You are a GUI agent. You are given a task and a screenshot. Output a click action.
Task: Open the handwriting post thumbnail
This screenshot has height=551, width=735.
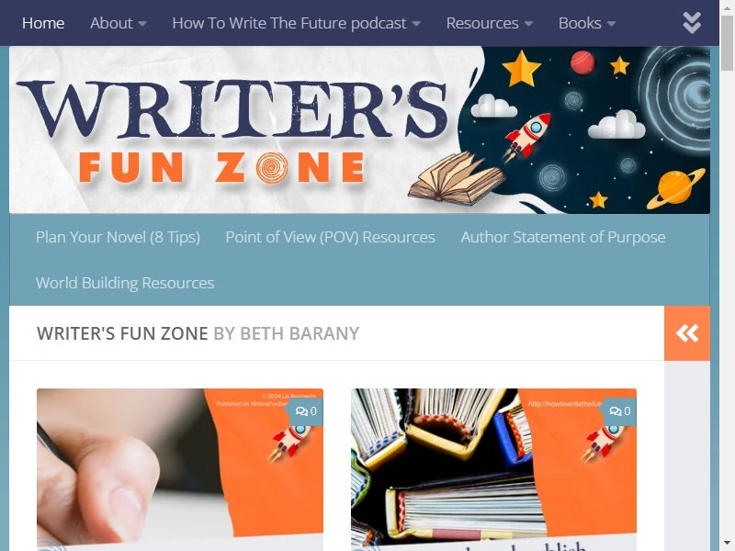(180, 469)
